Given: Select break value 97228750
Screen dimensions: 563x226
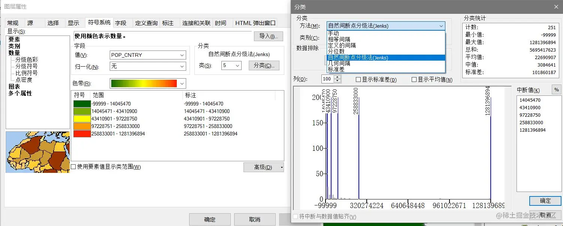Looking at the screenshot, I should coord(530,115).
